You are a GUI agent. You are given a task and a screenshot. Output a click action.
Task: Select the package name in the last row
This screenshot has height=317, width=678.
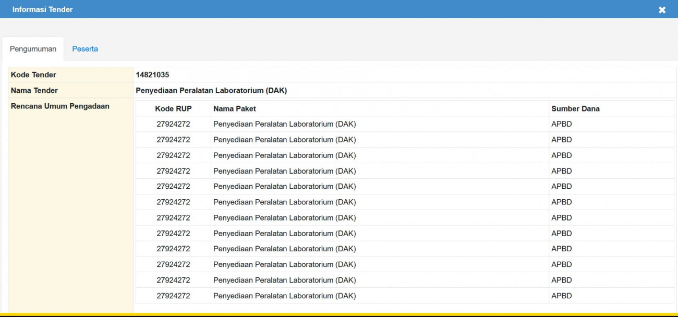284,296
